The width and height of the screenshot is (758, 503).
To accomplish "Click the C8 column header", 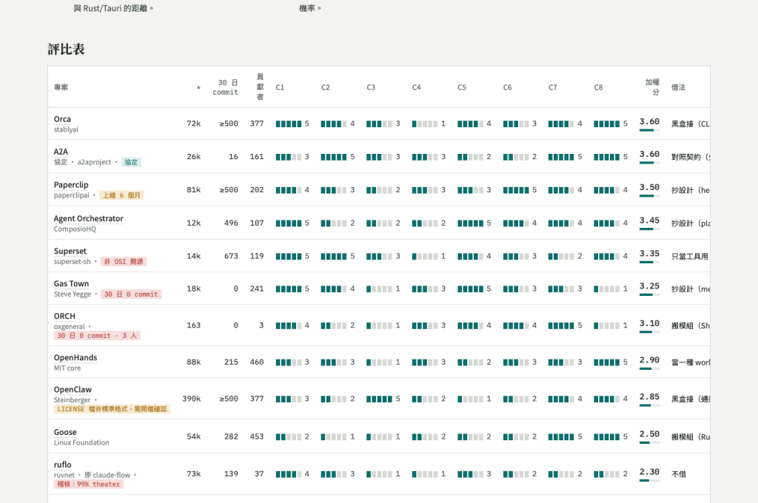I will [x=598, y=87].
